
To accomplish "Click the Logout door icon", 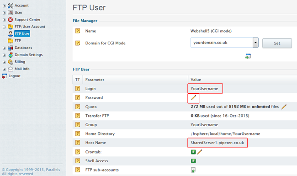I will coord(5,76).
